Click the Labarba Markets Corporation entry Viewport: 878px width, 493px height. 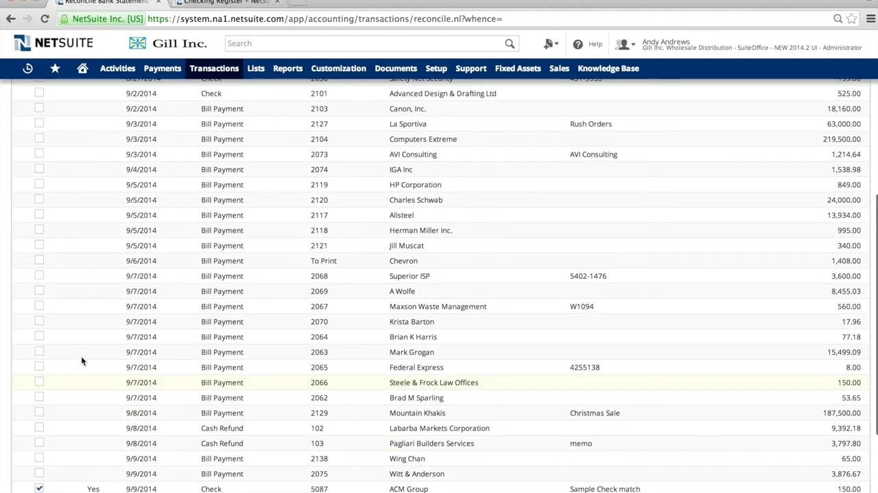[440, 428]
